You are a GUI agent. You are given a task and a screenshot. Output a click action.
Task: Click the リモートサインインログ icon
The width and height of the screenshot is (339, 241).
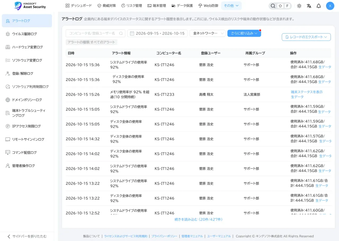tap(8, 139)
